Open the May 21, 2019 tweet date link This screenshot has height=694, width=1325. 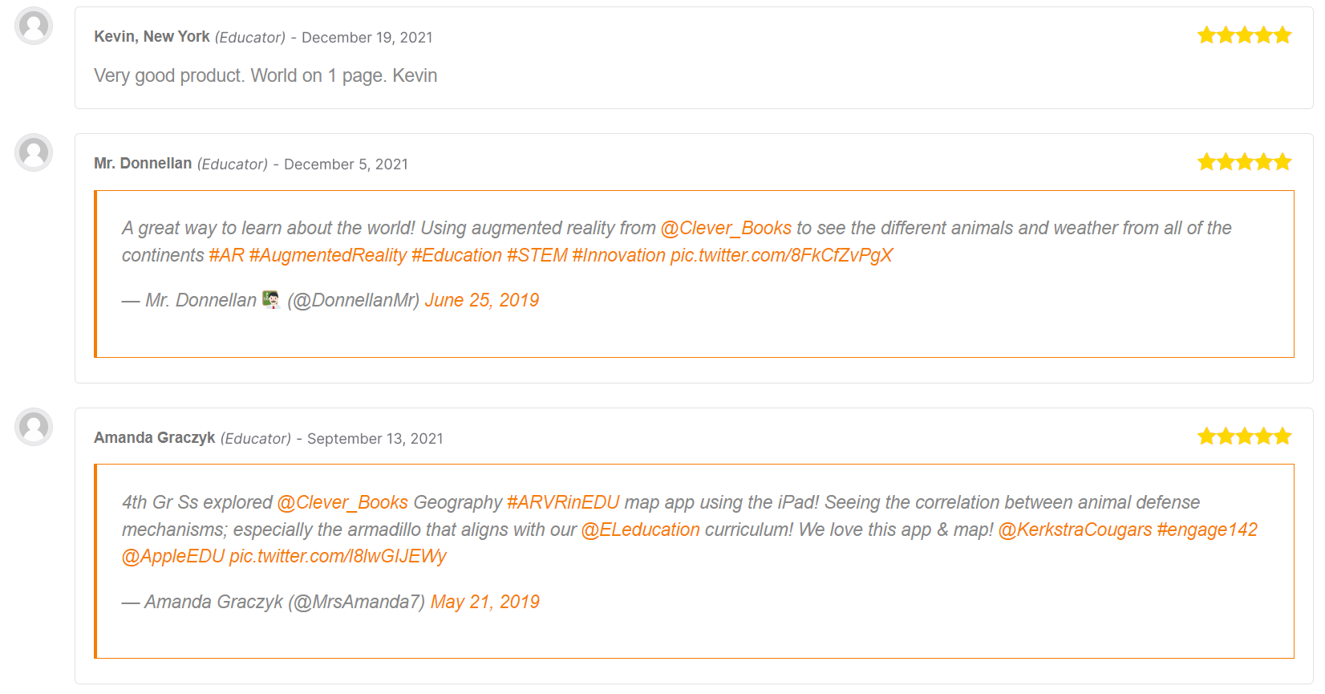(485, 602)
